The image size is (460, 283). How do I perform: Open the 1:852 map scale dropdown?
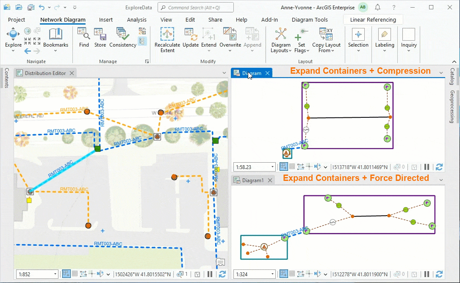pos(55,275)
